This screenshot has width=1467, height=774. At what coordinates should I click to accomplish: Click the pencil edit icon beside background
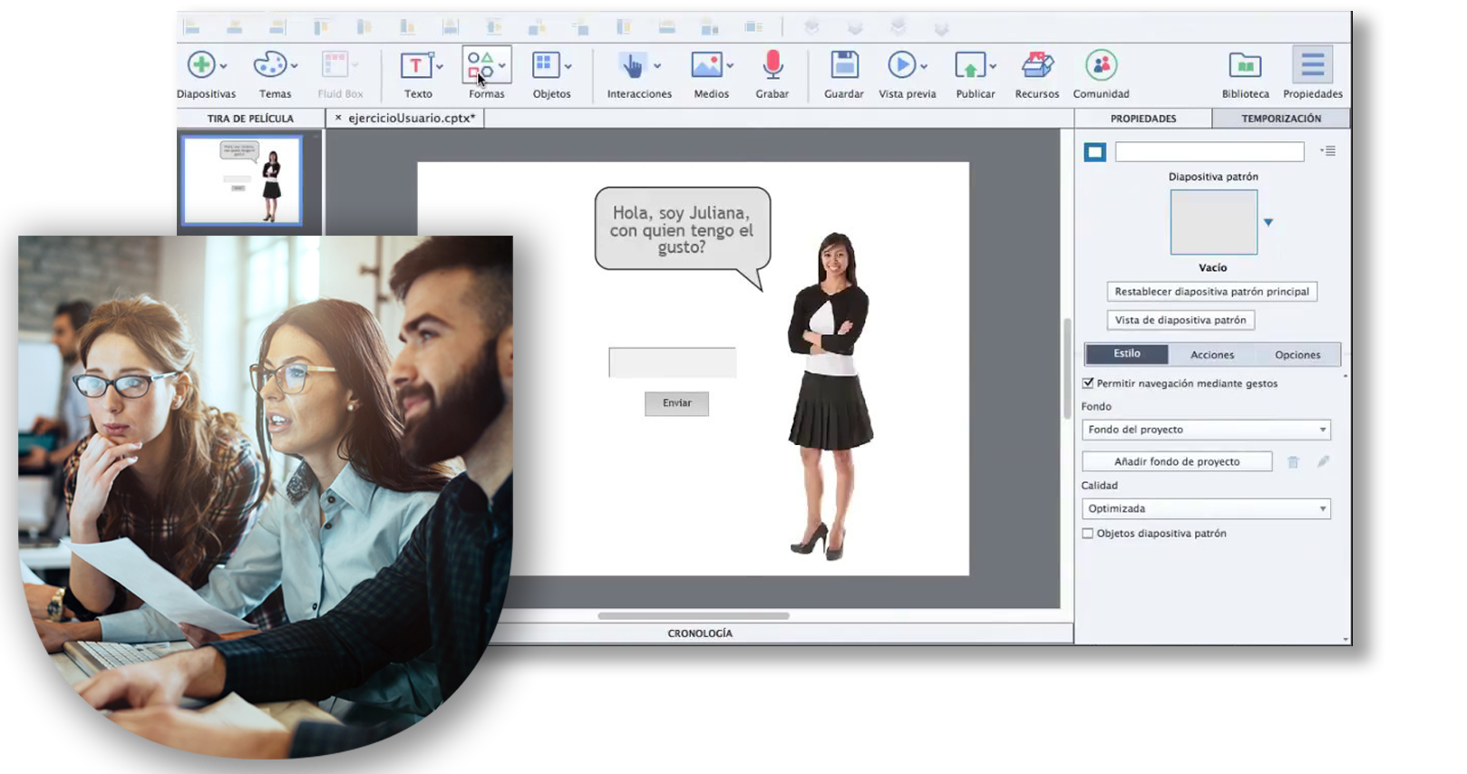pyautogui.click(x=1324, y=461)
